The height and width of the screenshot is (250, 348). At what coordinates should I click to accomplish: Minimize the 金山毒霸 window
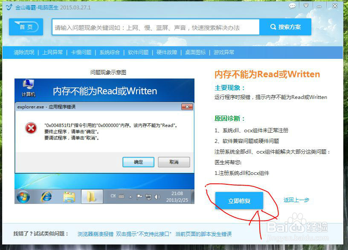click(319, 6)
